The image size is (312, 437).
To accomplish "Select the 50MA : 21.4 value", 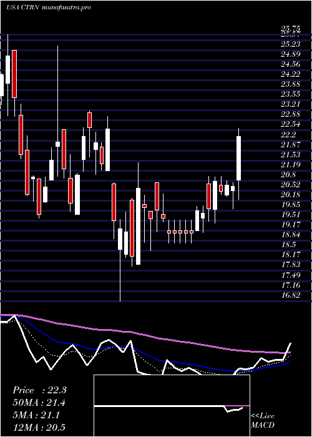I will 39,403.
